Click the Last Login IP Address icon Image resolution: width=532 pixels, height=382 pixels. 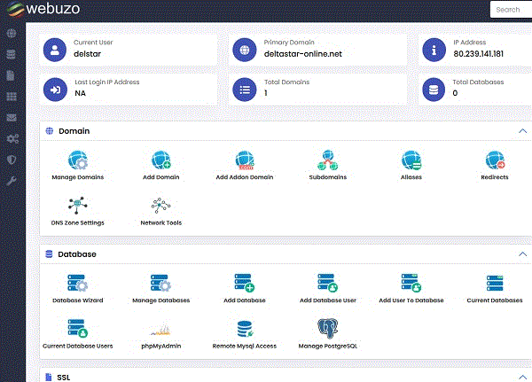55,90
